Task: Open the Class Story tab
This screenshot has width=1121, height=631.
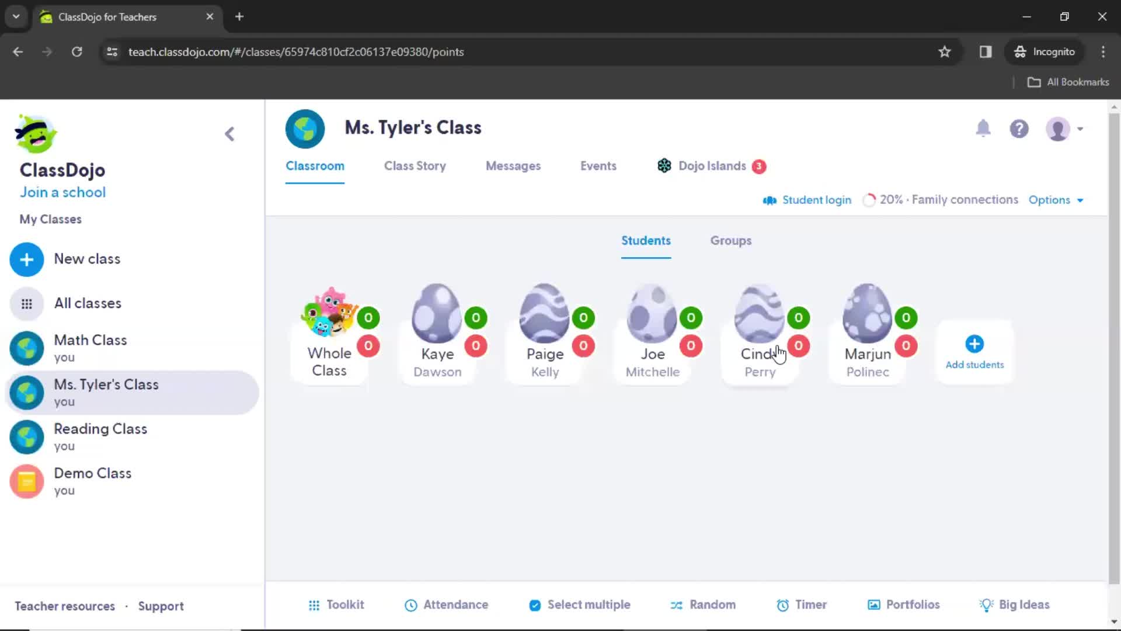Action: point(415,166)
